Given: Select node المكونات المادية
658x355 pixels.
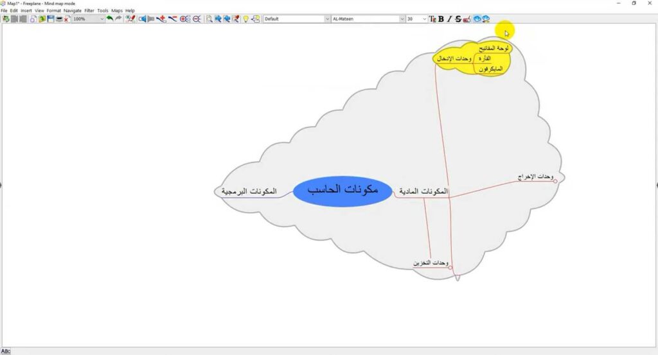Looking at the screenshot, I should click(423, 191).
